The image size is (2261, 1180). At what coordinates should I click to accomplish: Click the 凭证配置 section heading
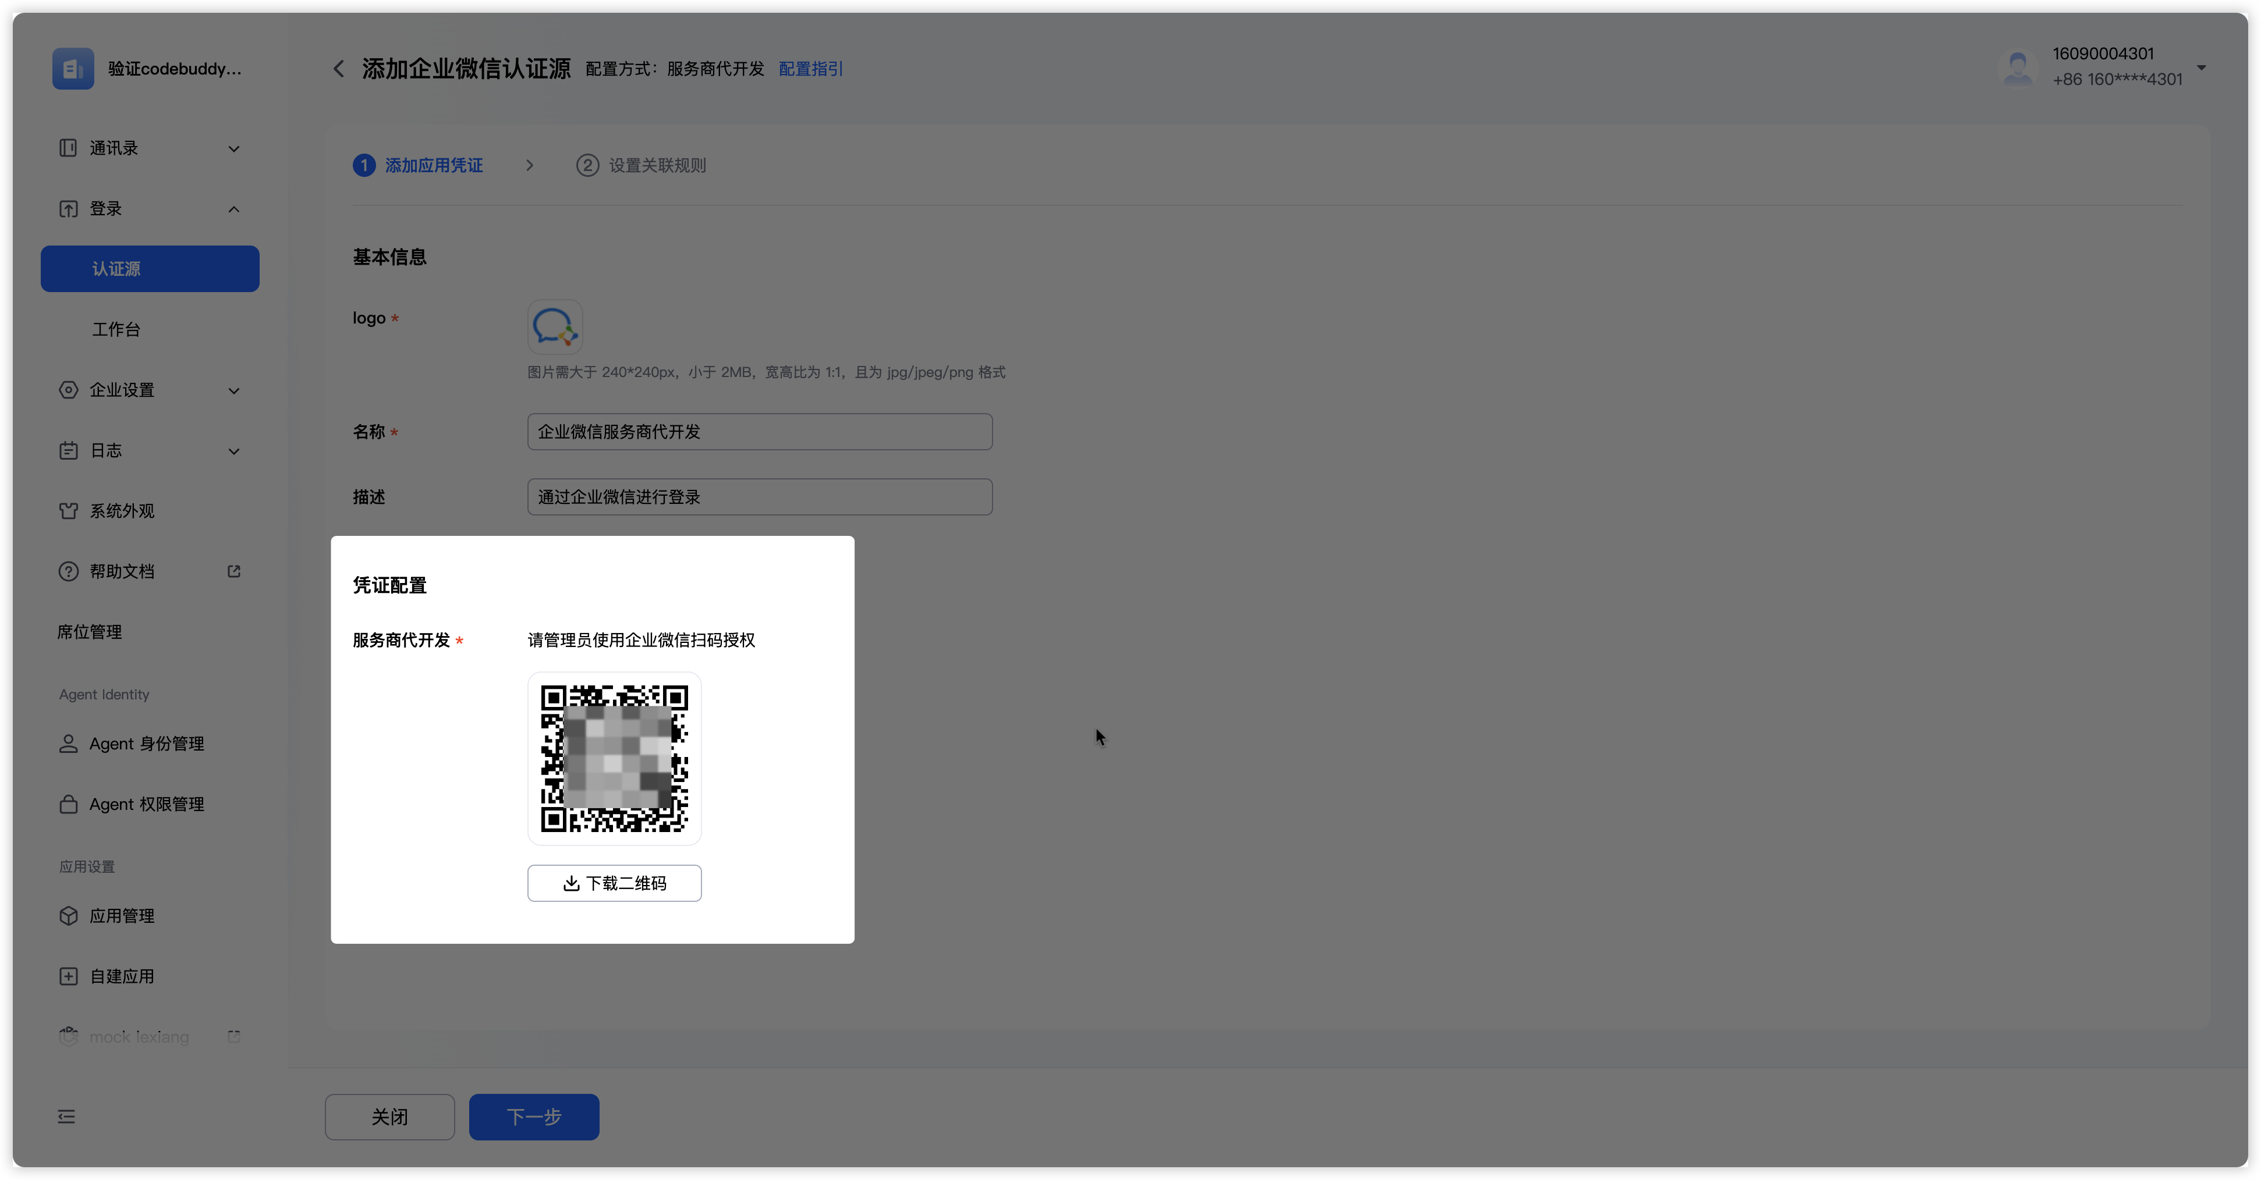coord(389,584)
